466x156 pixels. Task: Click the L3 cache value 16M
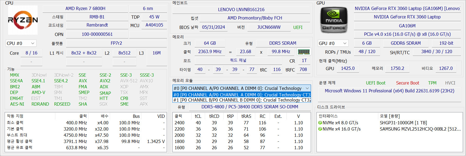[157, 53]
